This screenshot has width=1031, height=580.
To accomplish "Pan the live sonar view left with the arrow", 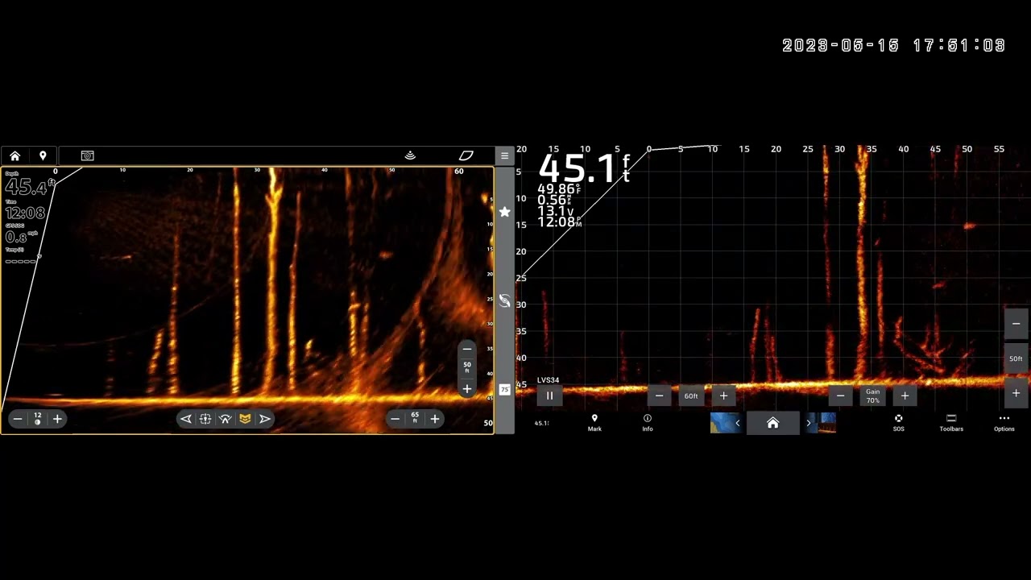I will 186,419.
